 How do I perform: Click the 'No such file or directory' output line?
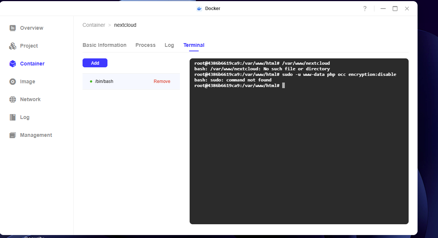click(262, 69)
